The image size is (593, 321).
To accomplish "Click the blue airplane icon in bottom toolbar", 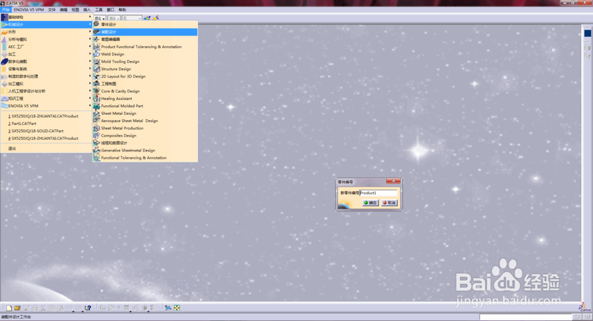I will point(168,308).
